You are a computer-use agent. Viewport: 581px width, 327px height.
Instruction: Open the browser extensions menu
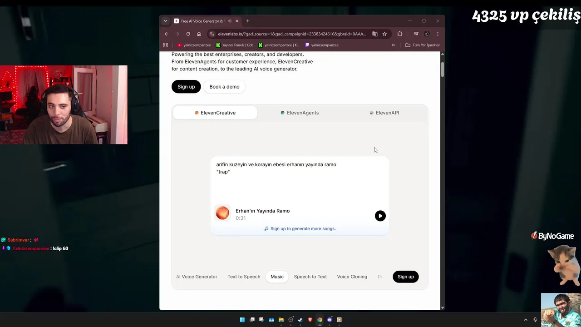[x=400, y=34]
